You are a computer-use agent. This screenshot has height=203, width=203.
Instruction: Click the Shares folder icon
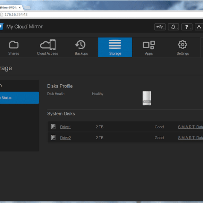(x=14, y=45)
